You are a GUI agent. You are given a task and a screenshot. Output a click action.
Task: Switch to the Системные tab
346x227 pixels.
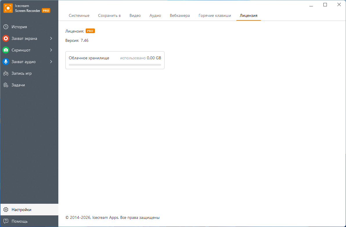click(79, 16)
